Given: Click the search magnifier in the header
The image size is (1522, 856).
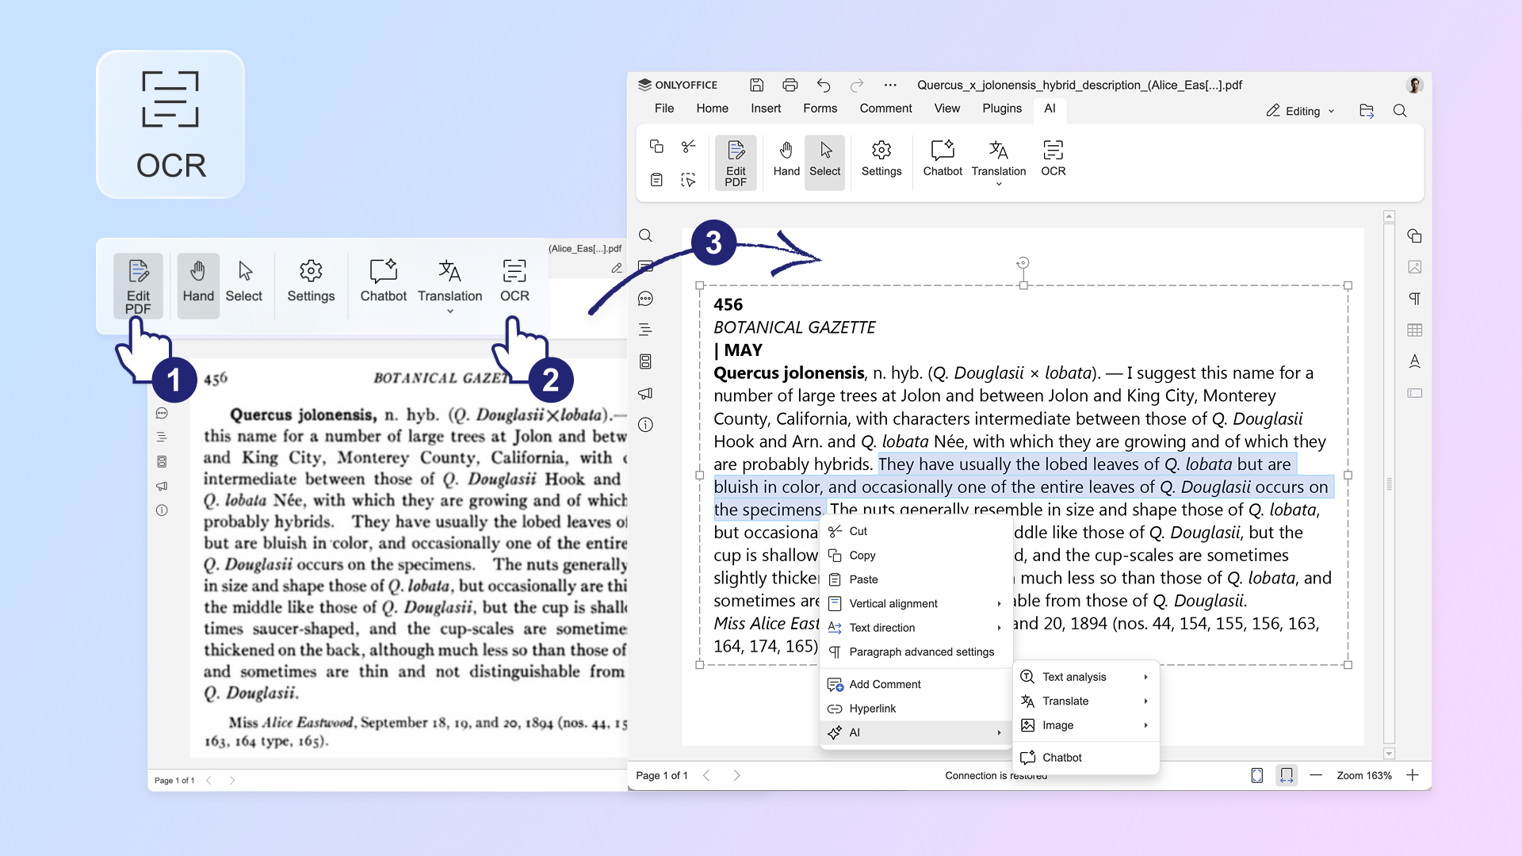Looking at the screenshot, I should tap(1400, 111).
